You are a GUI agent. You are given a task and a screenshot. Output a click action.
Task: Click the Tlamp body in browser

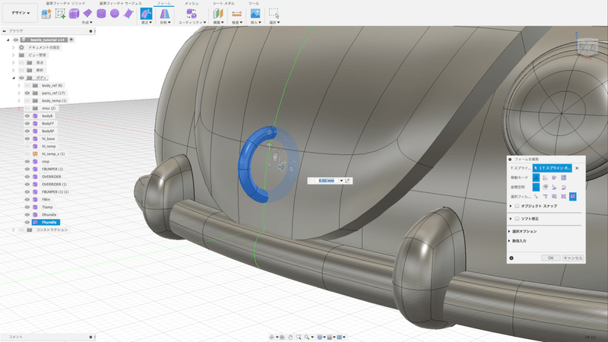click(47, 207)
